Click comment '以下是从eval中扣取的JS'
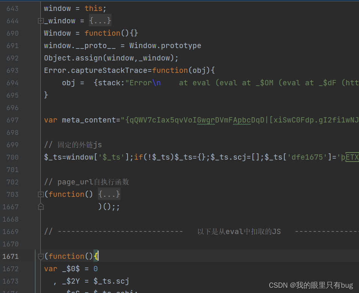The image size is (359, 293). 239,231
